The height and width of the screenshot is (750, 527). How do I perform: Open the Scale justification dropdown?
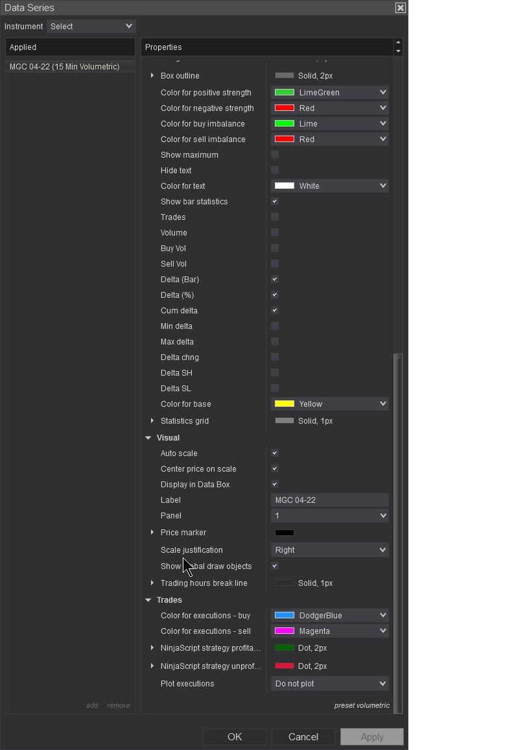point(330,550)
